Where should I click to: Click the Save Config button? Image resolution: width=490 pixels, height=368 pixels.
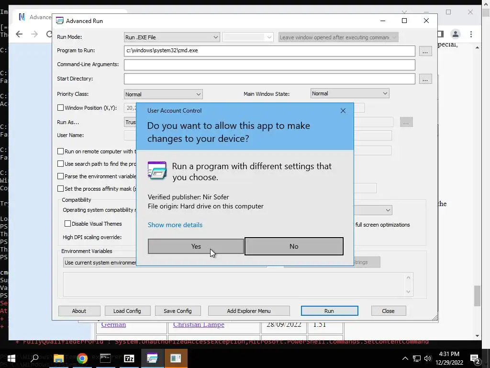point(178,311)
